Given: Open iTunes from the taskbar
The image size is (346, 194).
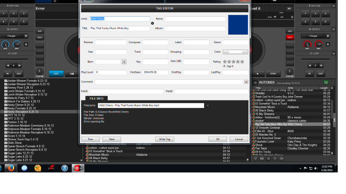Looking at the screenshot, I should coord(64,168).
